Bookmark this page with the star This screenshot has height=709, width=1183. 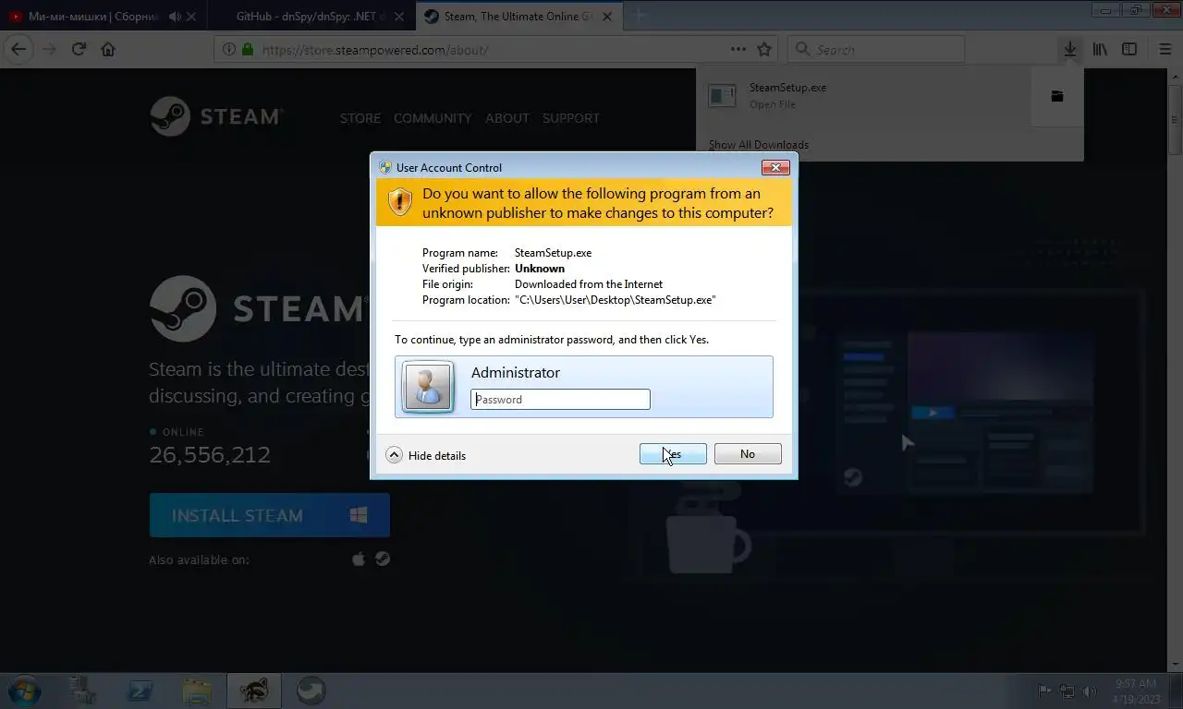click(x=764, y=50)
